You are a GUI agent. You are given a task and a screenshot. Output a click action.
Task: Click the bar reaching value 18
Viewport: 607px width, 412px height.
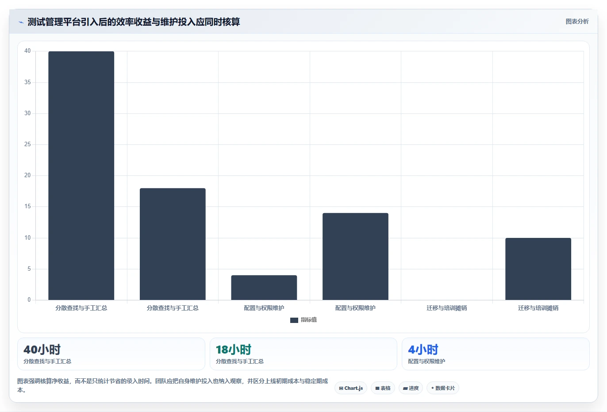point(173,244)
